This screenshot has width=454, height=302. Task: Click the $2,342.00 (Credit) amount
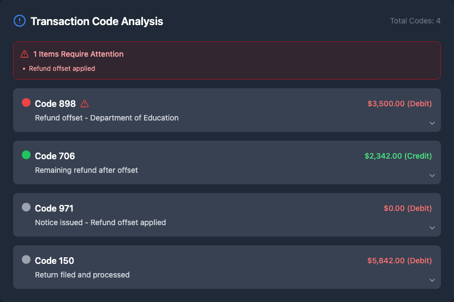398,156
